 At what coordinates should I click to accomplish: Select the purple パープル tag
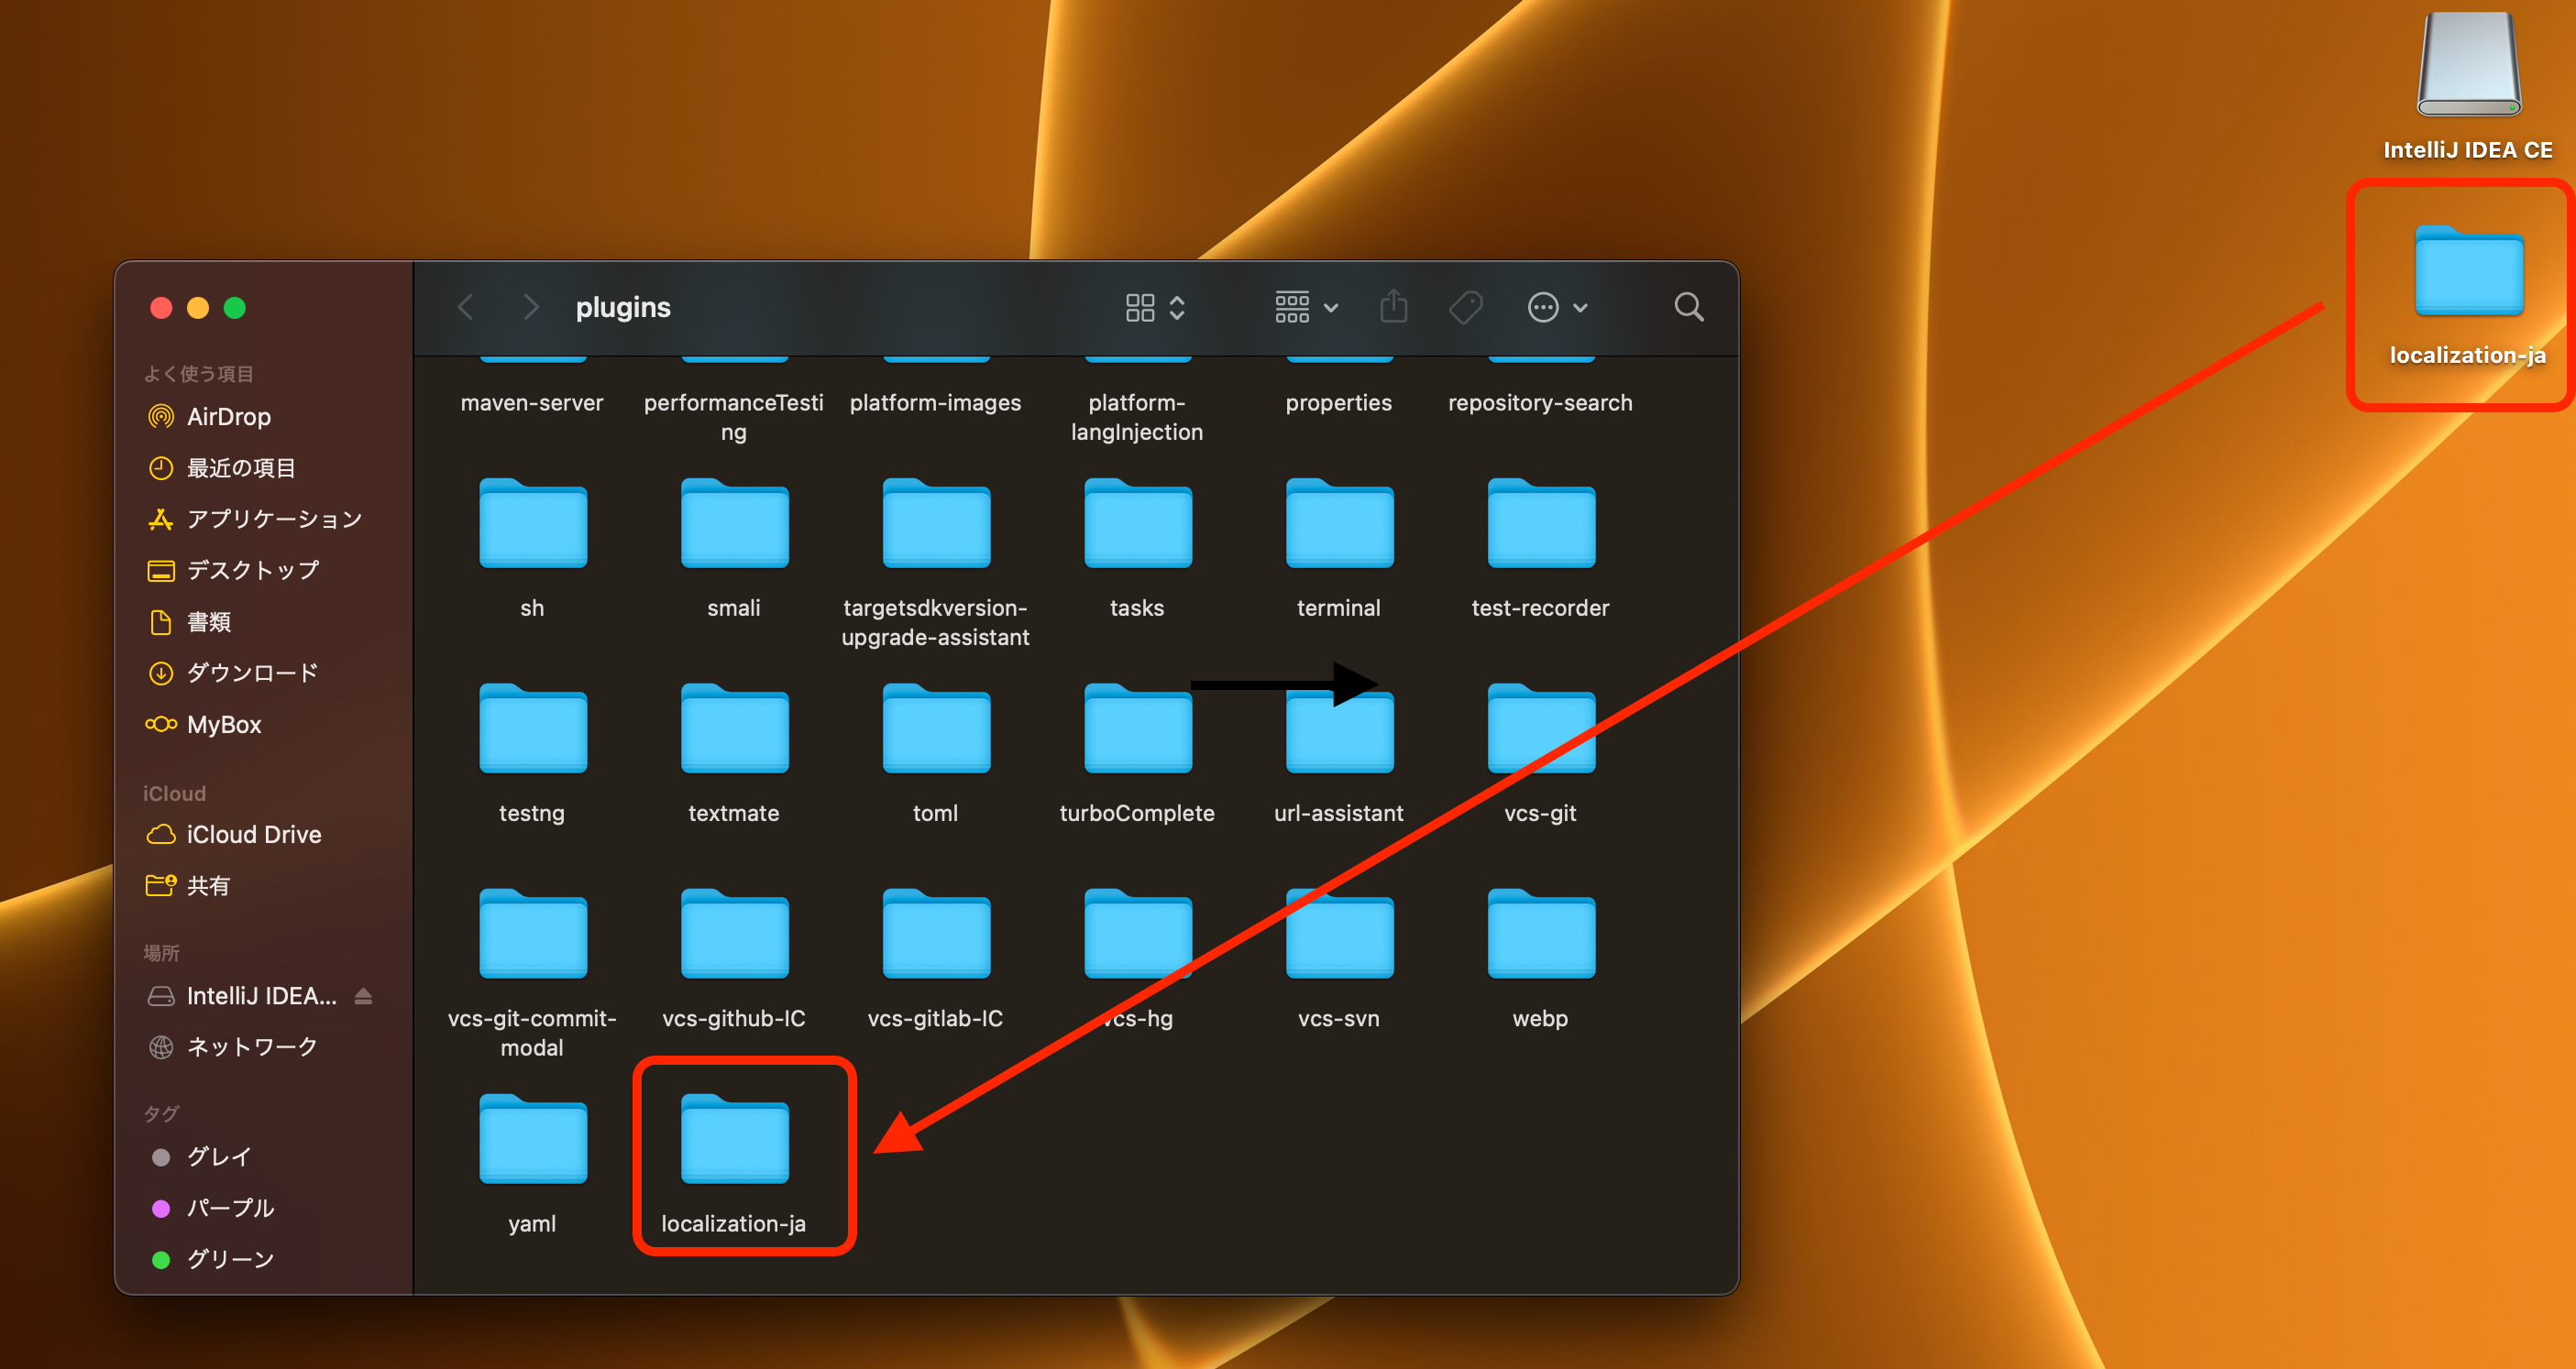point(229,1207)
